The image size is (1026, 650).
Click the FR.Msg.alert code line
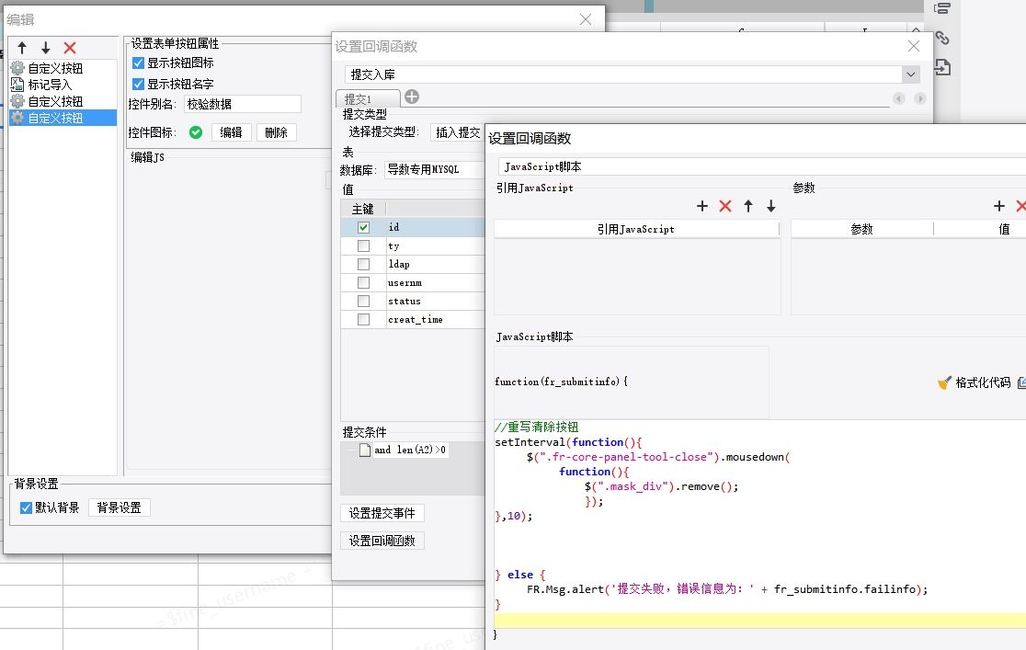[727, 589]
